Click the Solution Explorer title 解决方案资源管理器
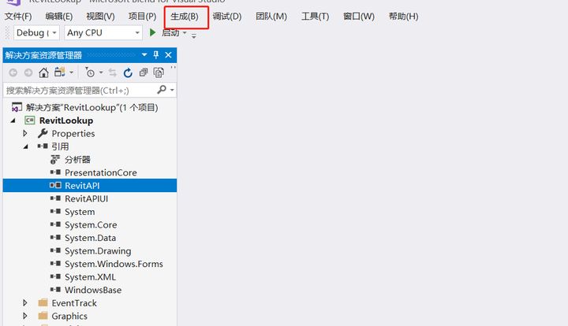The height and width of the screenshot is (326, 568). (43, 55)
